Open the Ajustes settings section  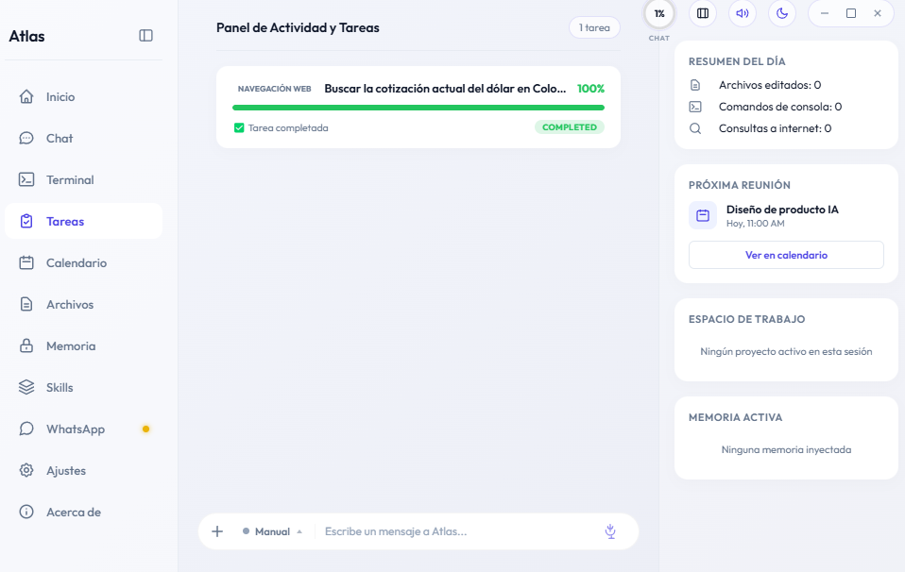tap(84, 470)
